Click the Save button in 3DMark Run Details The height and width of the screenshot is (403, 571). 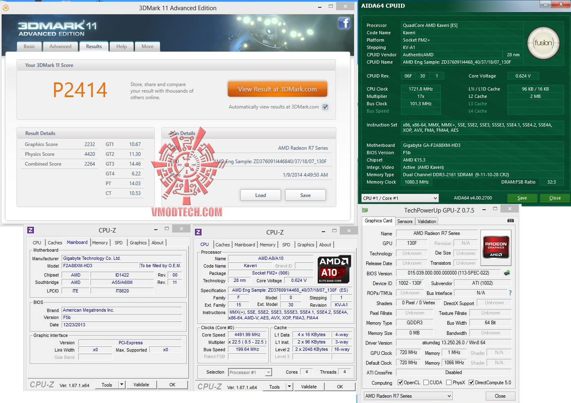pyautogui.click(x=305, y=195)
